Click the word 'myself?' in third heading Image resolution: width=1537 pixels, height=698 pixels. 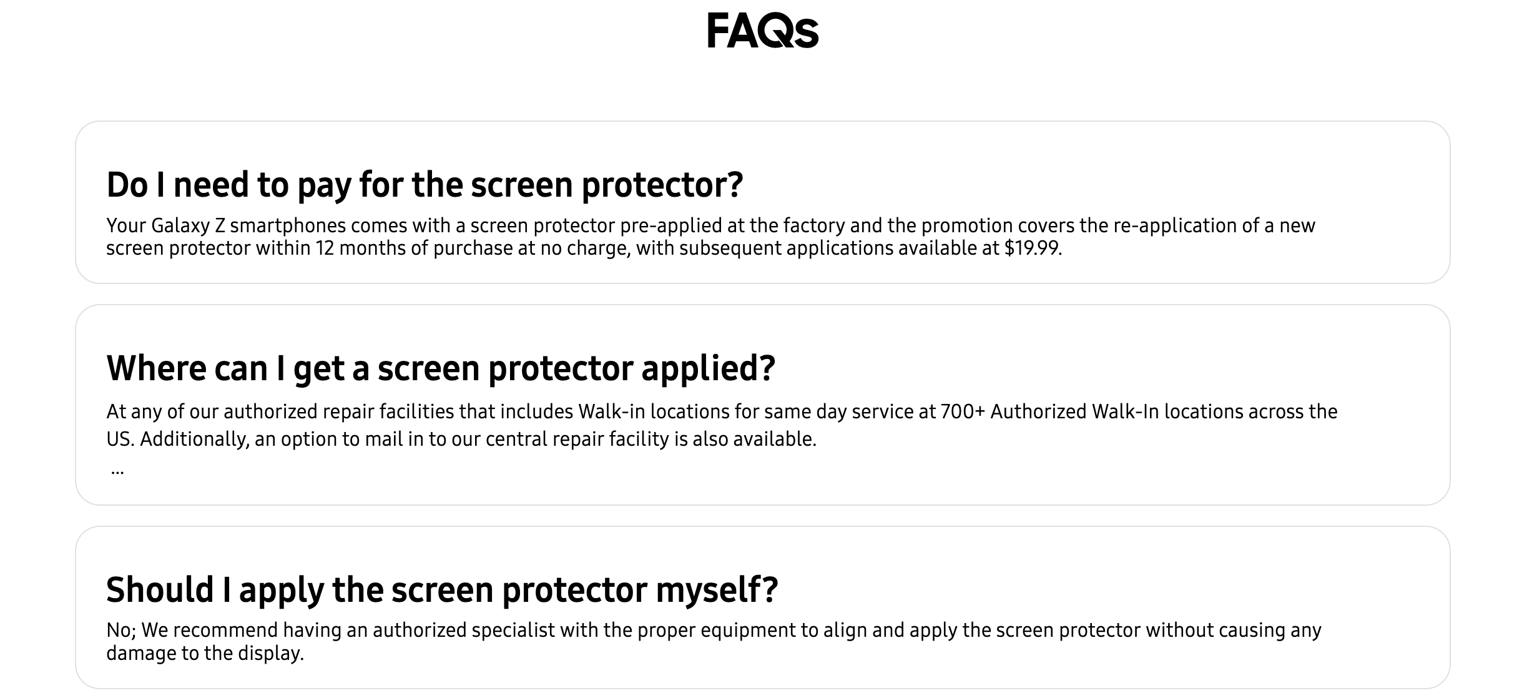(x=717, y=590)
